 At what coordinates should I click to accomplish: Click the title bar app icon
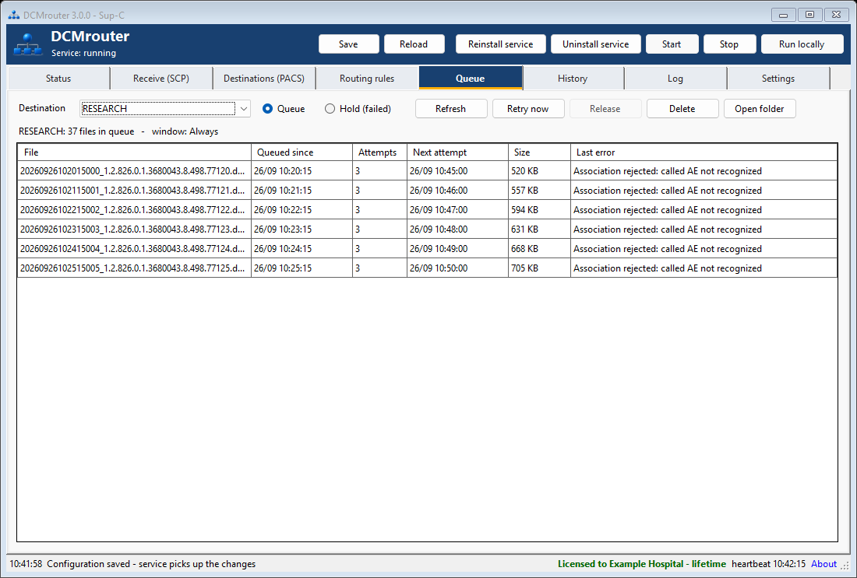coord(14,15)
